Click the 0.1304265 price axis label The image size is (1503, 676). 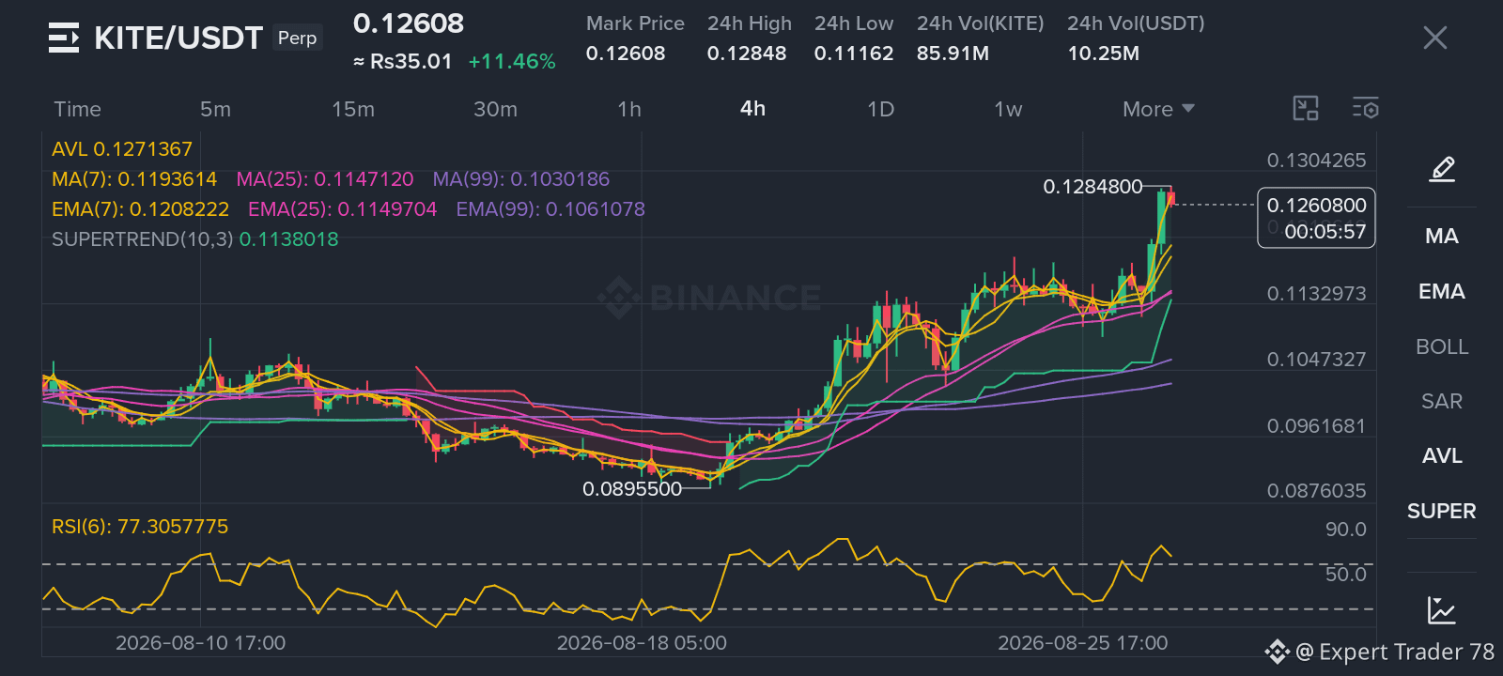(1316, 161)
